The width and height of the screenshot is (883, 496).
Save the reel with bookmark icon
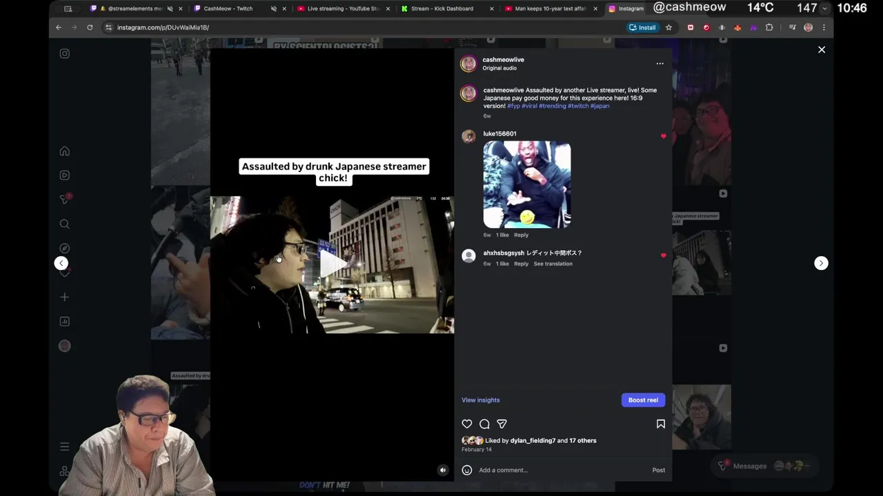click(x=660, y=424)
